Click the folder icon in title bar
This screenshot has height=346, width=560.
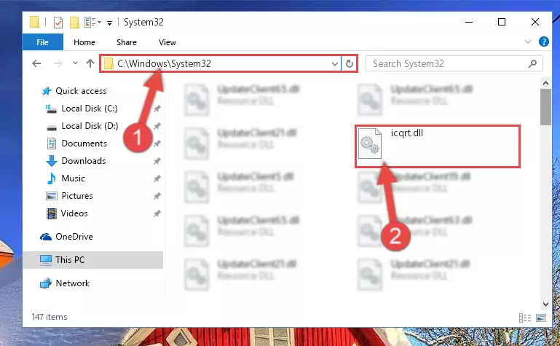point(35,22)
